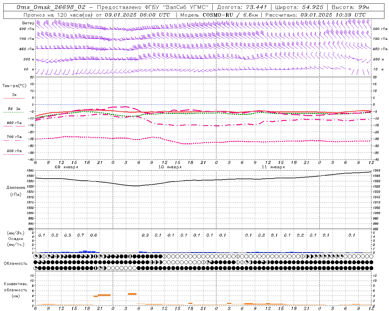Click the Модель COSMO-RU / 6.6км label
Image resolution: width=389 pixels, height=311 pixels.
pyautogui.click(x=219, y=15)
